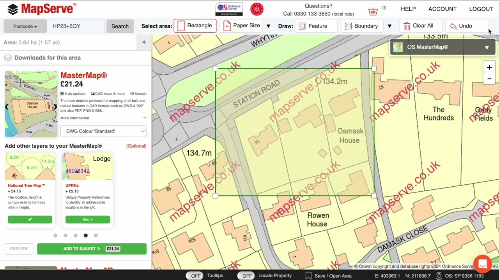This screenshot has height=280, width=499.
Task: Click the Rowen House map label
Action: (x=318, y=220)
